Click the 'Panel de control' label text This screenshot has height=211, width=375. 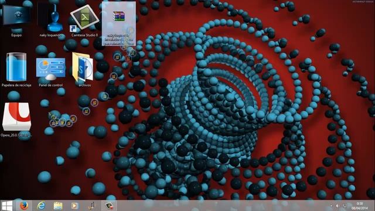point(51,85)
